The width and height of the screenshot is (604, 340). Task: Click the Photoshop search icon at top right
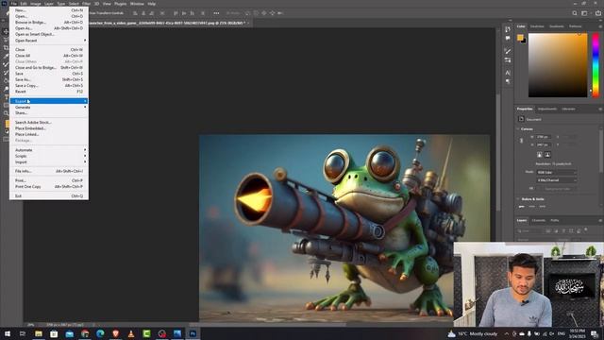click(x=575, y=13)
